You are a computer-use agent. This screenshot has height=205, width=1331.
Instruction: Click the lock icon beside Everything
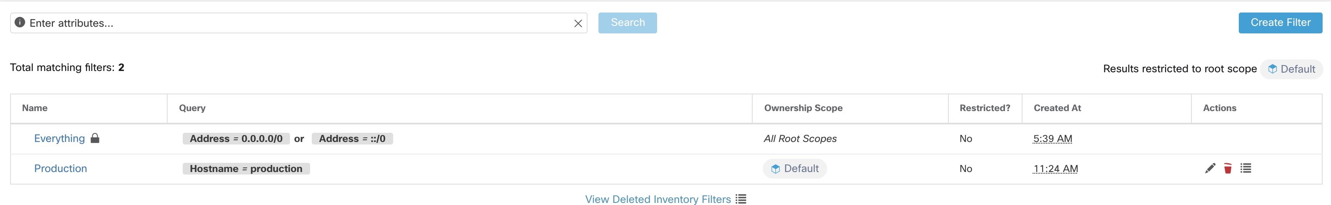pos(95,138)
